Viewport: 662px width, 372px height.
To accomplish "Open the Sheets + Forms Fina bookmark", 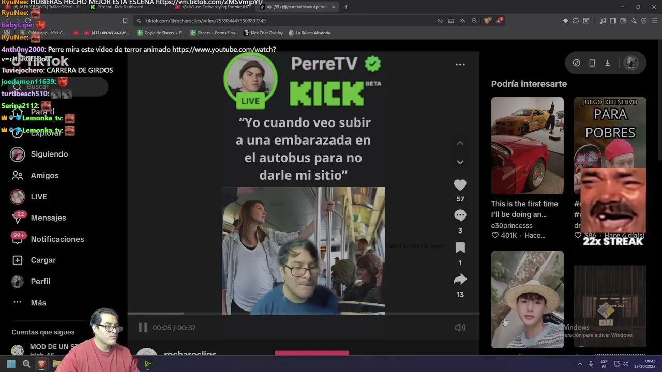I will click(214, 33).
